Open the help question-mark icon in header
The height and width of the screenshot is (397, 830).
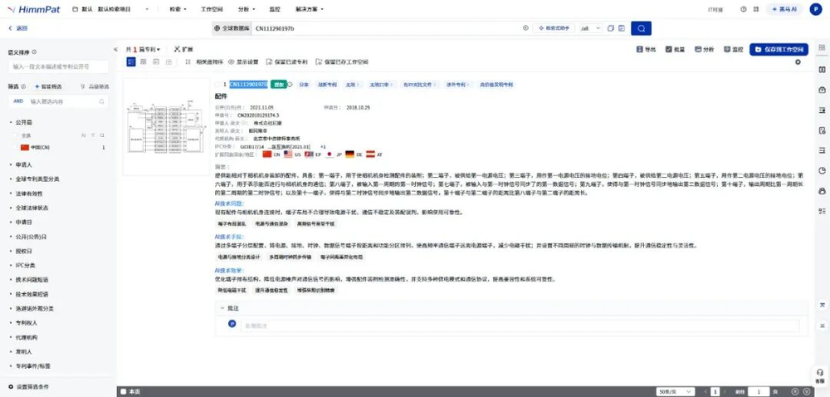[x=743, y=9]
